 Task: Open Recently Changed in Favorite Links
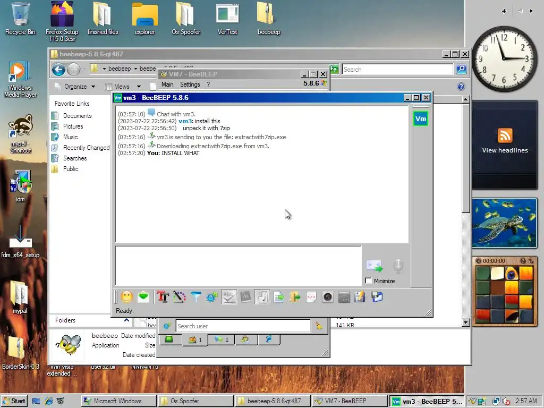click(86, 148)
